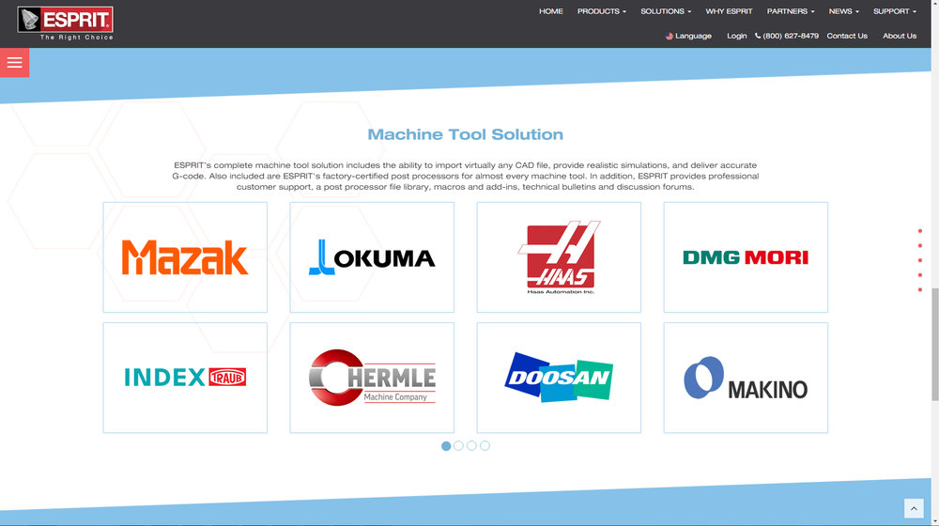Select the first carousel page dot
The width and height of the screenshot is (939, 526).
(445, 446)
